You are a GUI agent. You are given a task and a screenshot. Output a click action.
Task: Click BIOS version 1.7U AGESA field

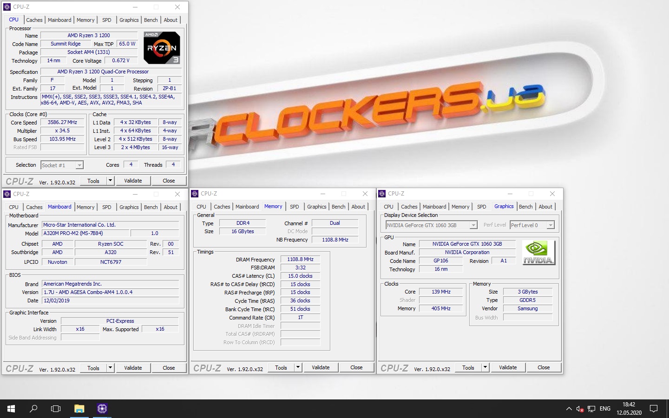coord(111,292)
